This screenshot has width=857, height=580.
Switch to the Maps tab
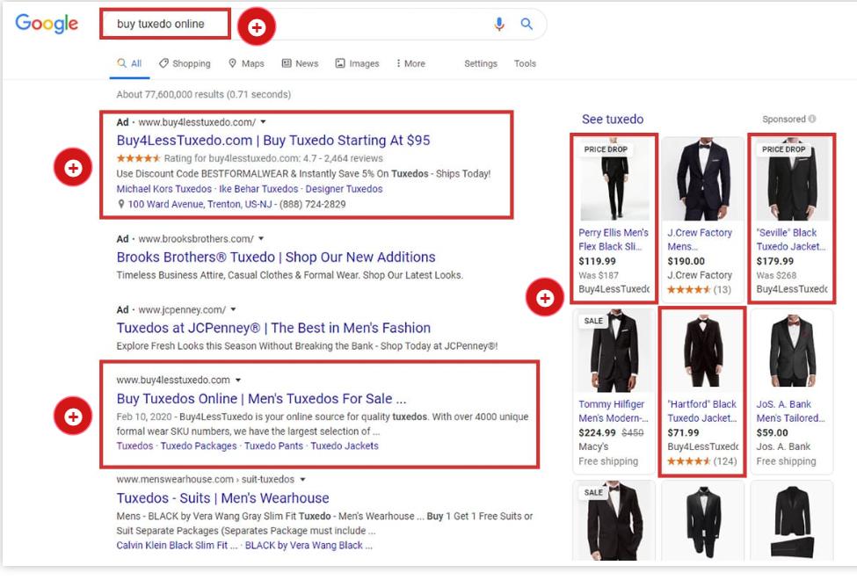click(246, 63)
